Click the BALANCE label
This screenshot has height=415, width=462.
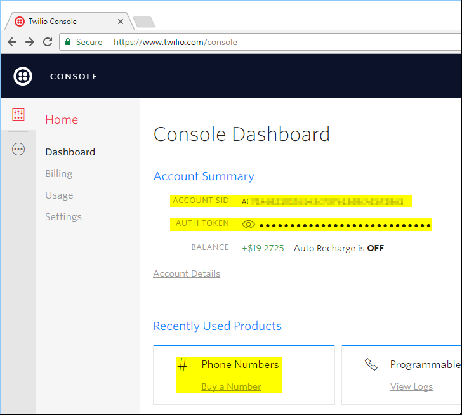click(x=210, y=247)
